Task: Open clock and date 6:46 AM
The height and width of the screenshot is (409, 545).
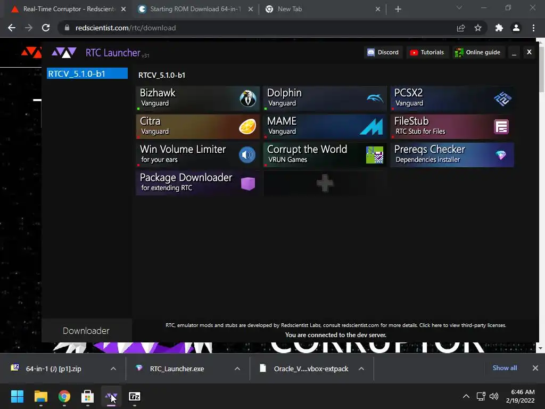Action: pyautogui.click(x=521, y=396)
